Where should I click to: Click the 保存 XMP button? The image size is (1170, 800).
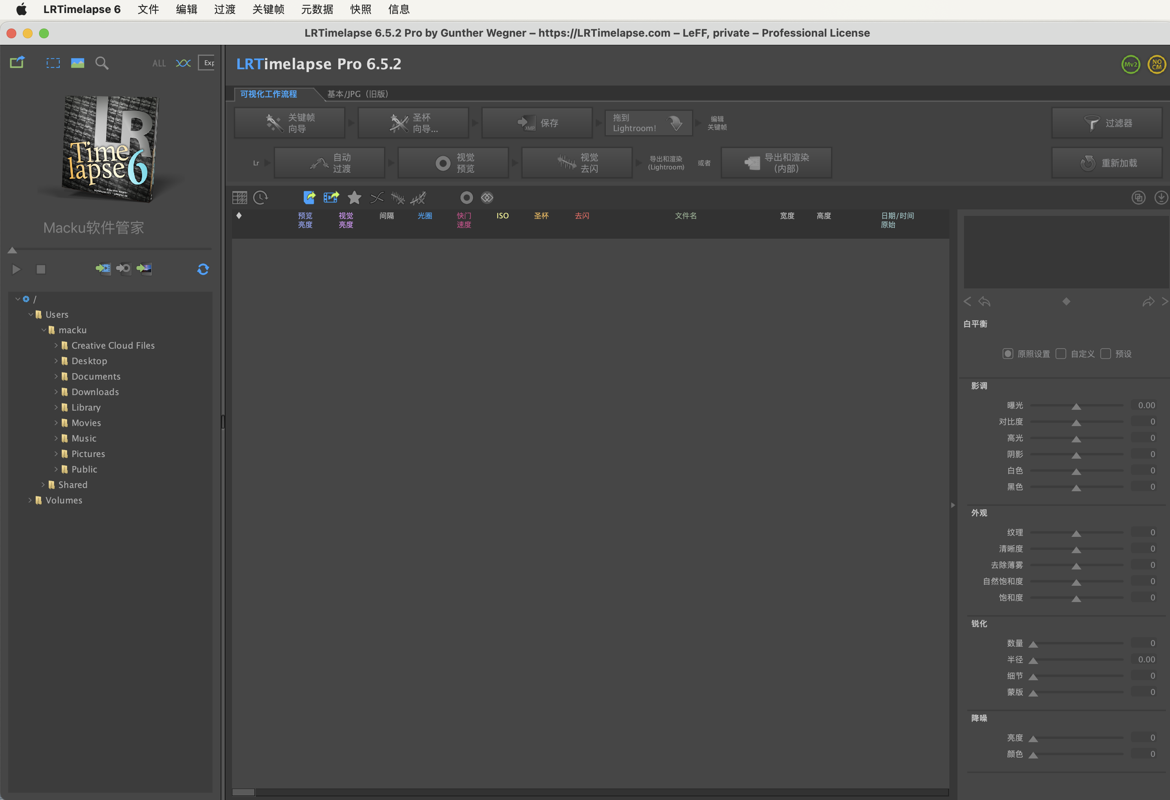[537, 123]
